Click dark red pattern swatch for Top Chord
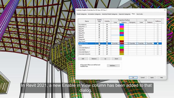174x98 pixels. click(x=122, y=41)
